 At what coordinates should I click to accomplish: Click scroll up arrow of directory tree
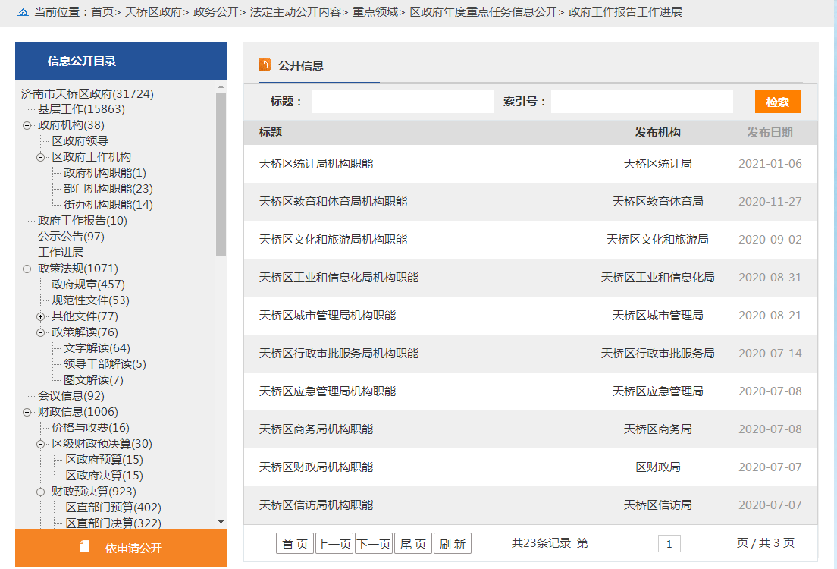[221, 86]
